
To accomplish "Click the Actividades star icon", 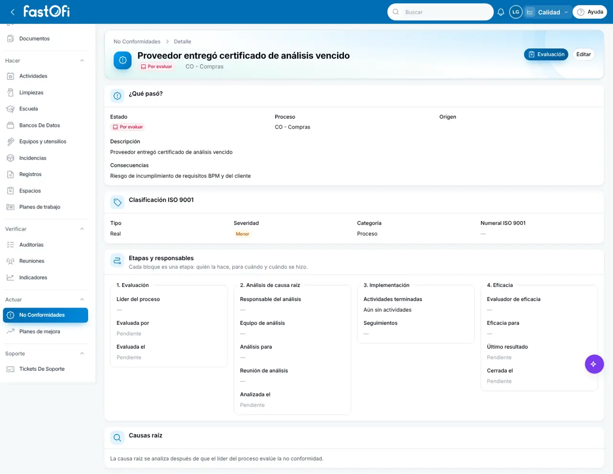I will [11, 76].
